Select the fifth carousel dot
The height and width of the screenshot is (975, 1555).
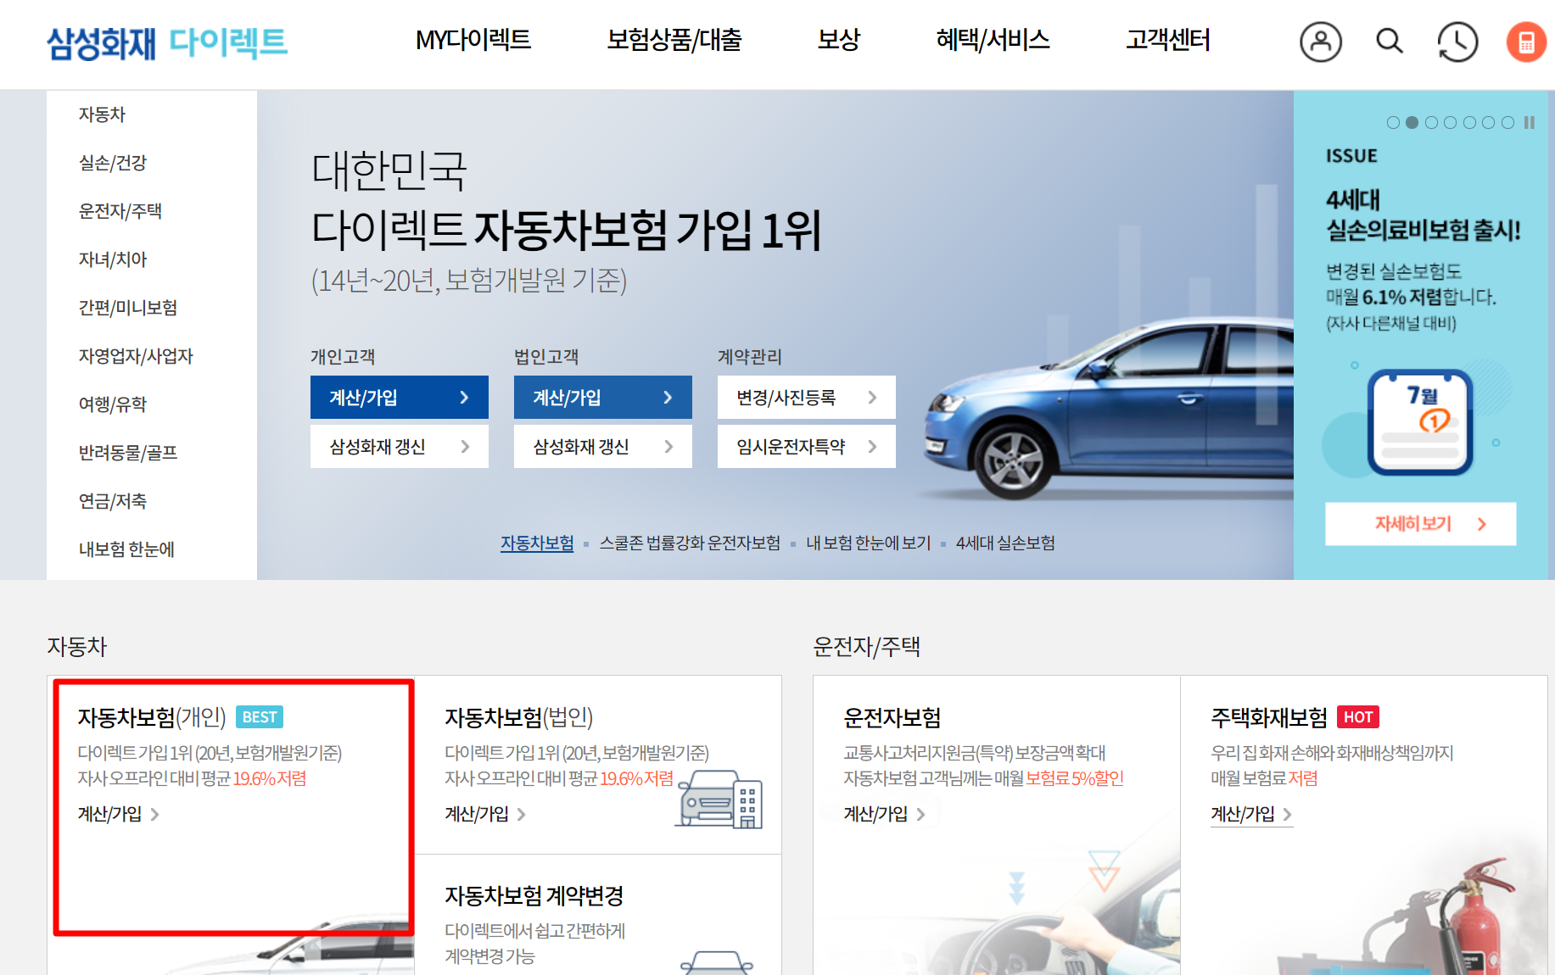tap(1469, 122)
